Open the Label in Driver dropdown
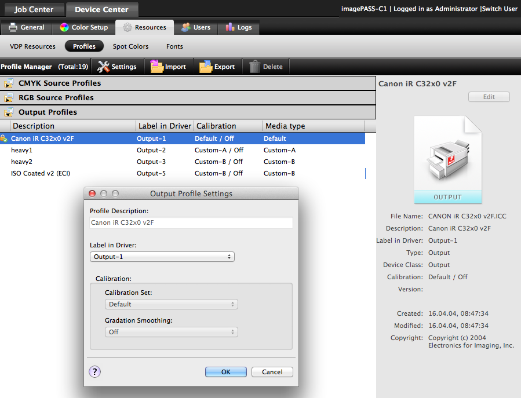 tap(162, 257)
